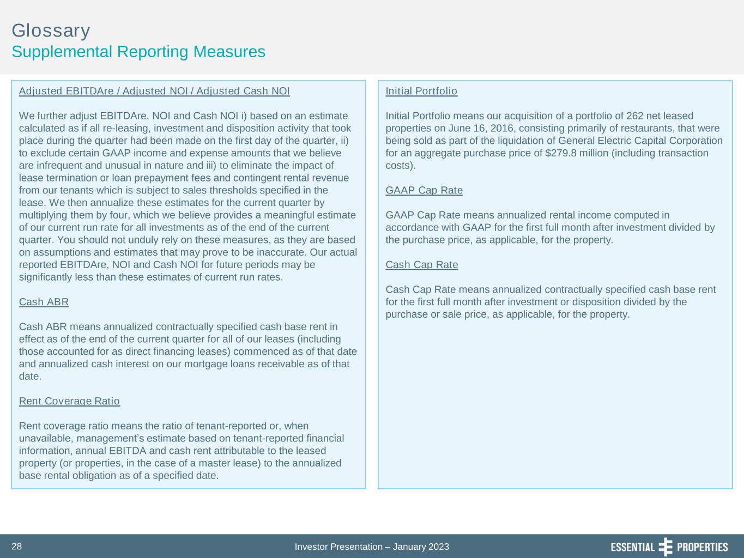The image size is (744, 558).
Task: Click the word ESSENTIAL in footer logo
Action: (x=633, y=547)
